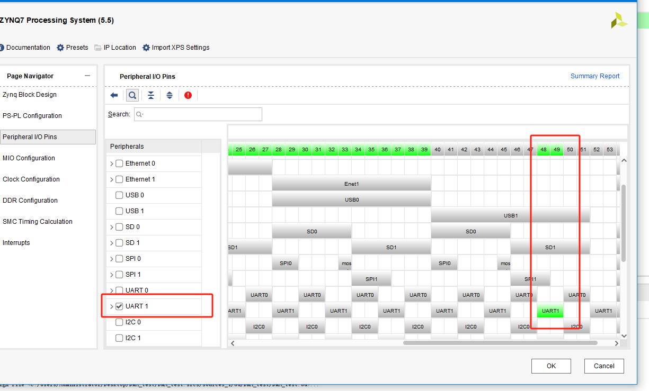This screenshot has width=649, height=391.
Task: Click the OK button
Action: pos(551,366)
